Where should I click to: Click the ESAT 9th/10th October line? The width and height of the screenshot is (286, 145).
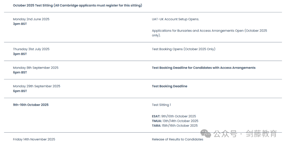click(174, 116)
